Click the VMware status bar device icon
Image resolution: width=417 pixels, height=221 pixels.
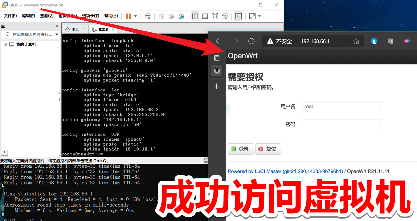click(x=206, y=161)
